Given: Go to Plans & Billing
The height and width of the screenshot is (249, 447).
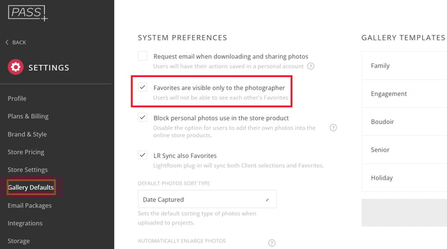Looking at the screenshot, I should click(x=28, y=116).
